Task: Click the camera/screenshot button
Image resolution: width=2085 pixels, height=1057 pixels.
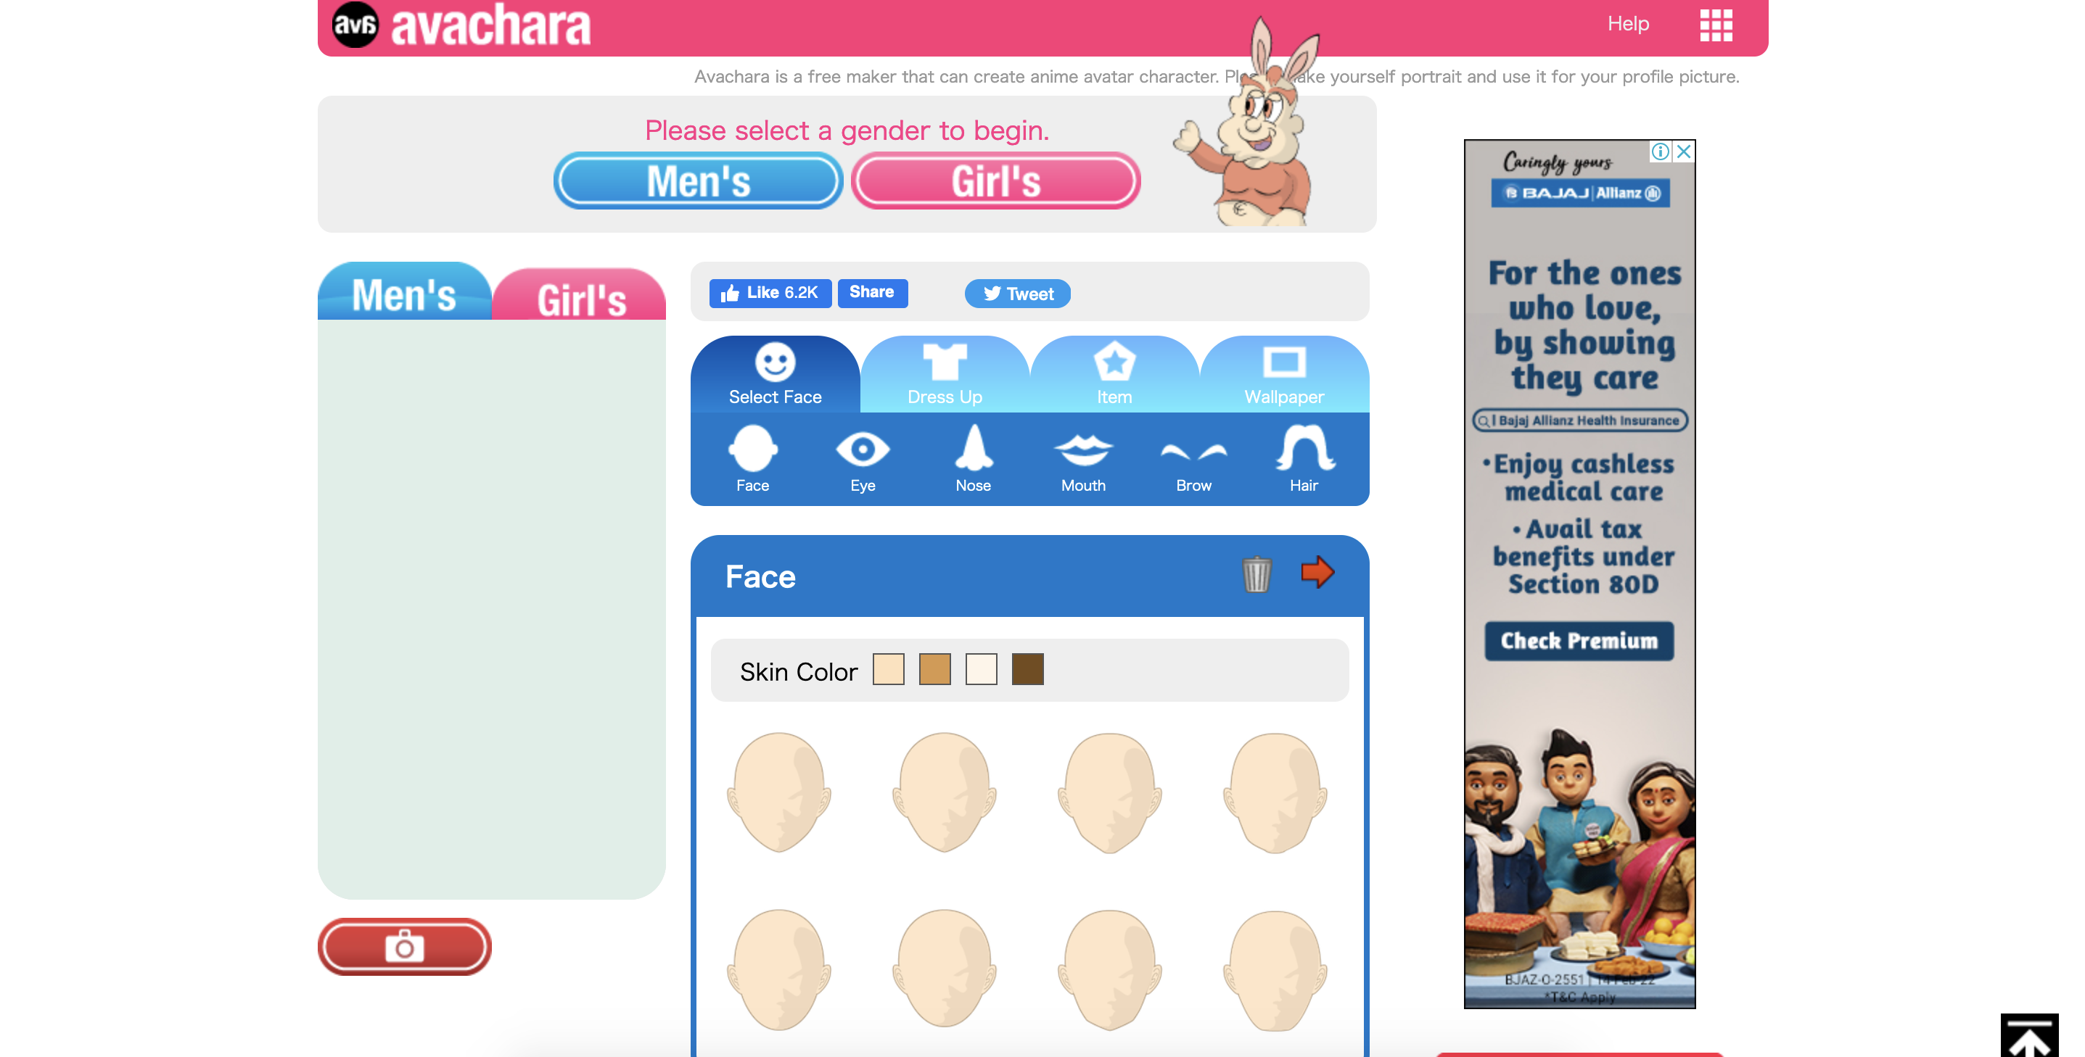Action: (x=406, y=947)
